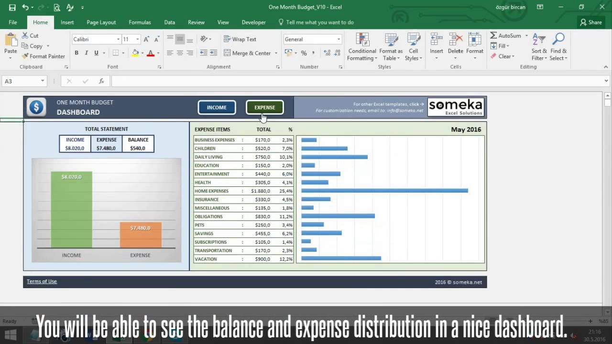Switch to the Developer tab
This screenshot has width=612, height=344.
(253, 22)
